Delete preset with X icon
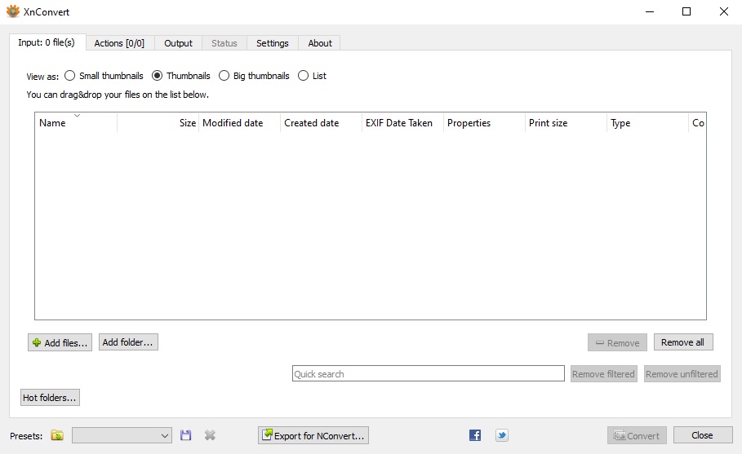The height and width of the screenshot is (454, 742). click(x=210, y=435)
